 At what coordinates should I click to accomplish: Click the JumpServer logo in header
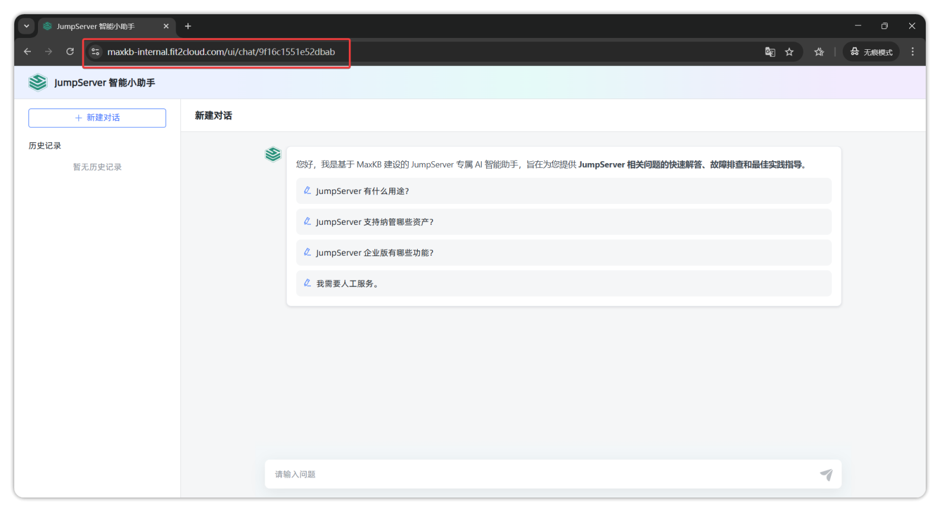(x=37, y=82)
